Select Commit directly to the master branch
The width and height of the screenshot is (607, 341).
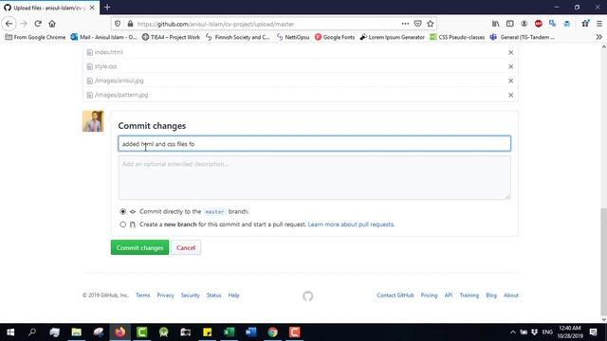[122, 211]
